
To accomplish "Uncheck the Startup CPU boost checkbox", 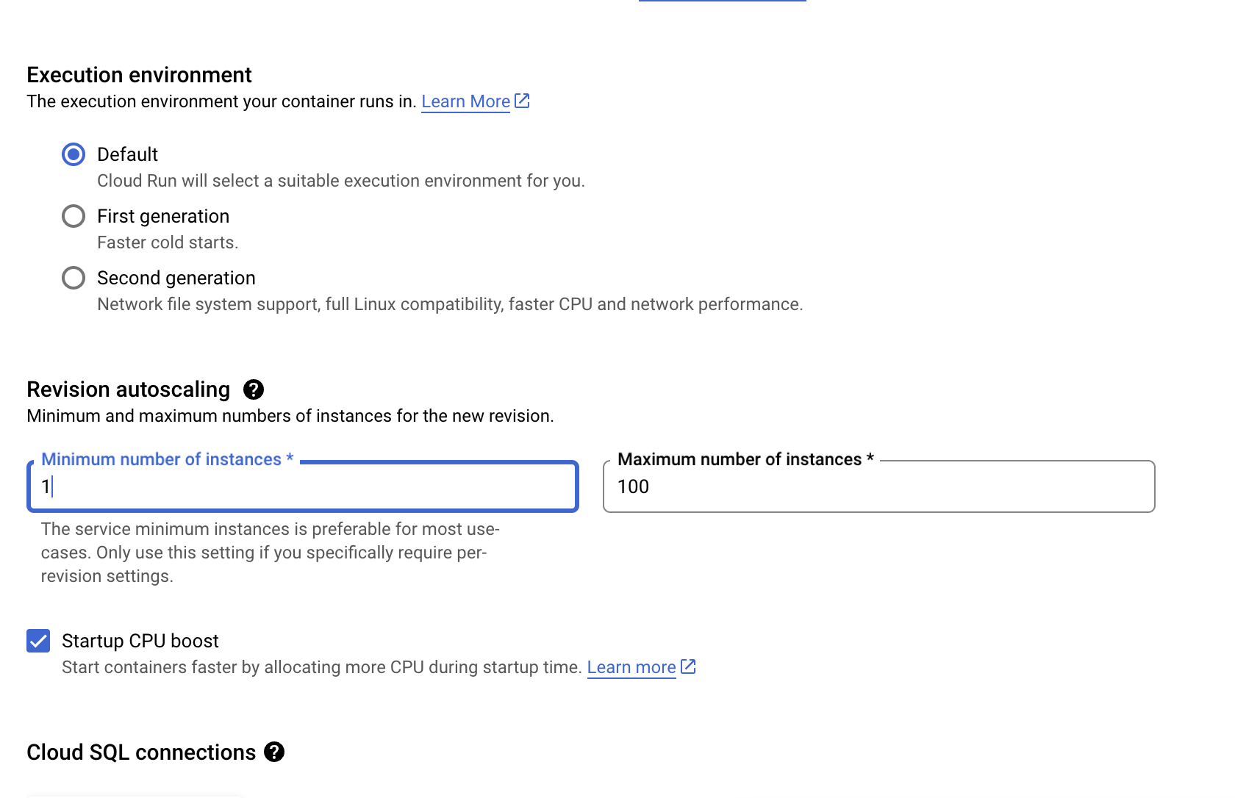I will [38, 641].
